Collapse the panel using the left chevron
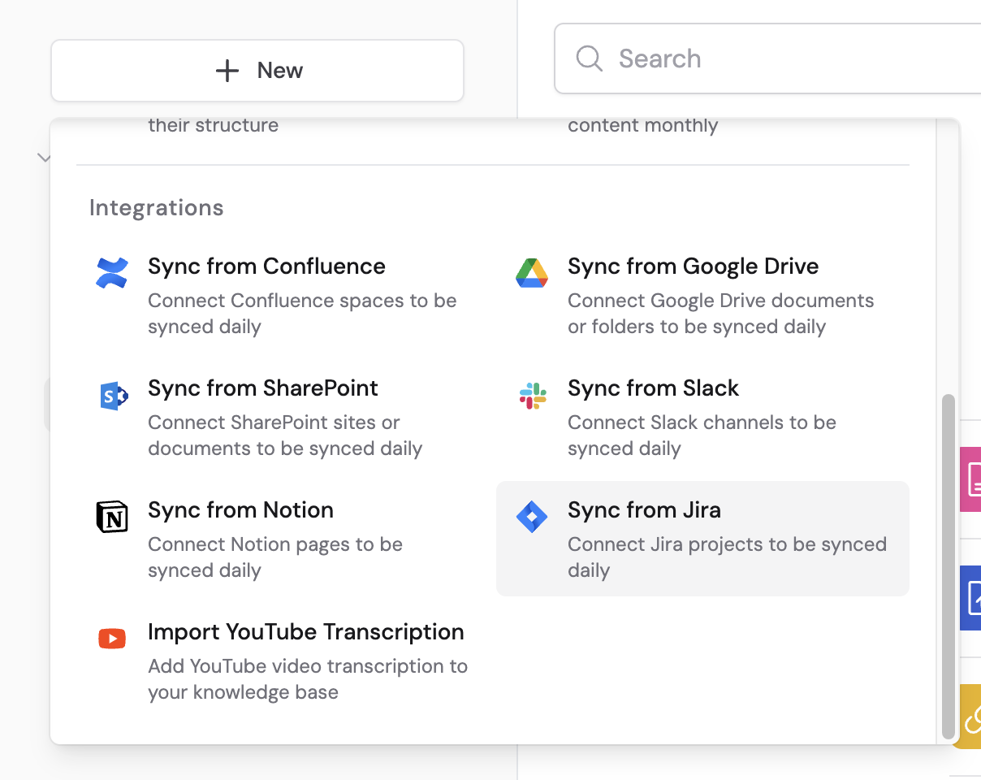 click(x=45, y=158)
